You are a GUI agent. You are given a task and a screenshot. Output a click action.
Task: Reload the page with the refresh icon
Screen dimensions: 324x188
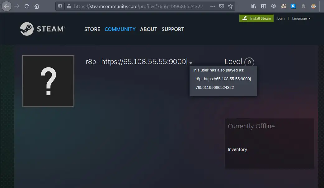27,6
